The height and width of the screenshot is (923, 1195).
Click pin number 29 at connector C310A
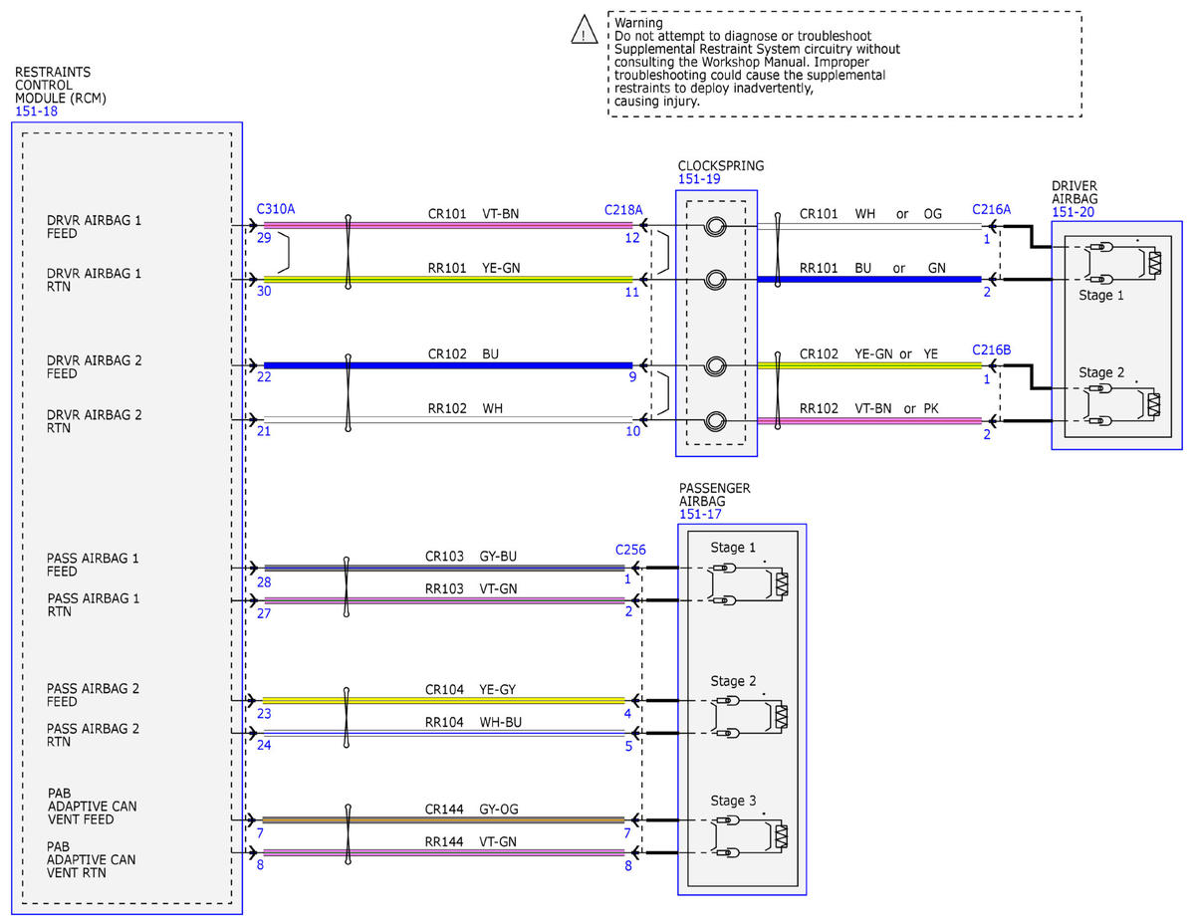263,239
